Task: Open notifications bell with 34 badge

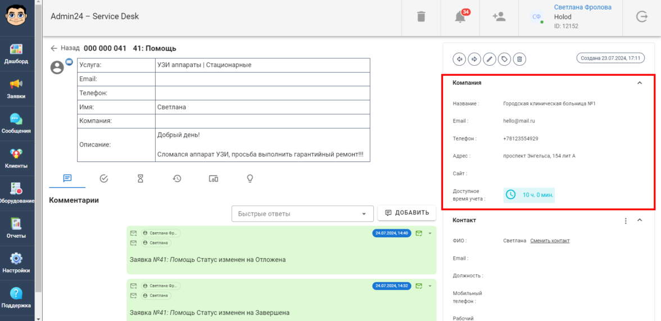Action: point(461,17)
